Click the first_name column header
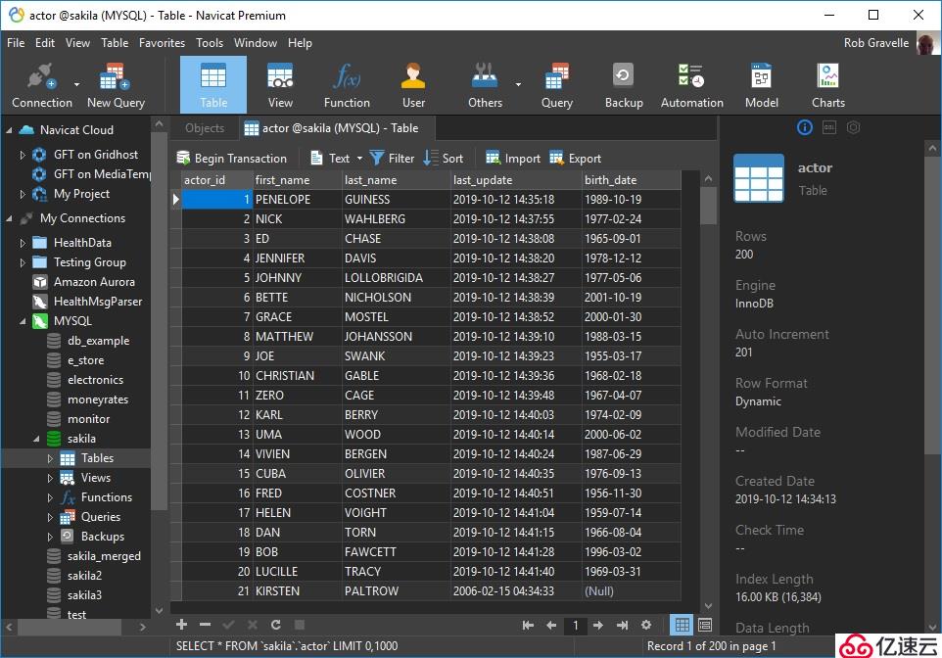Image resolution: width=942 pixels, height=658 pixels. pyautogui.click(x=297, y=179)
